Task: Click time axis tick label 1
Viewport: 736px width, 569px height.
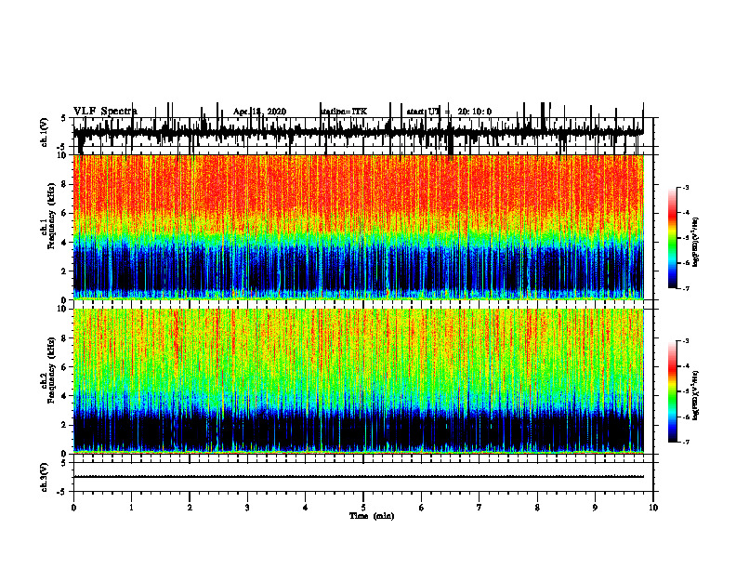Action: click(x=131, y=508)
